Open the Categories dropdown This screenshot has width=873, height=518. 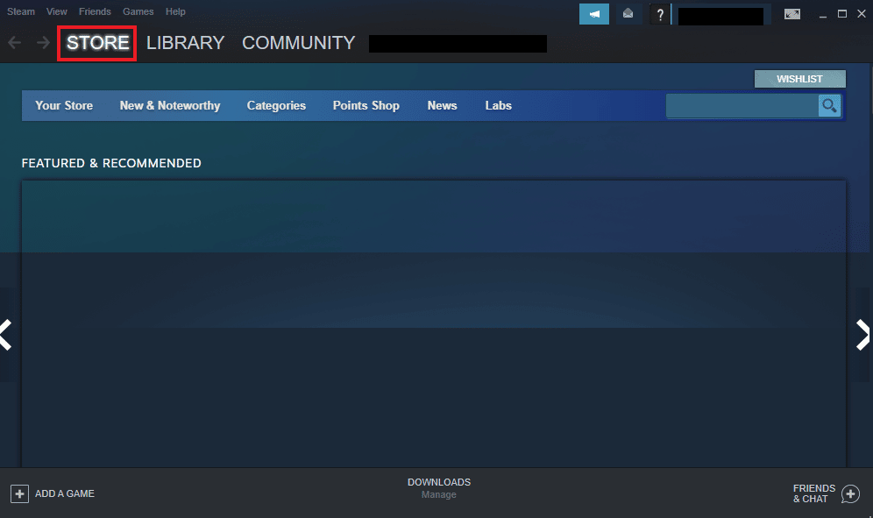click(276, 105)
